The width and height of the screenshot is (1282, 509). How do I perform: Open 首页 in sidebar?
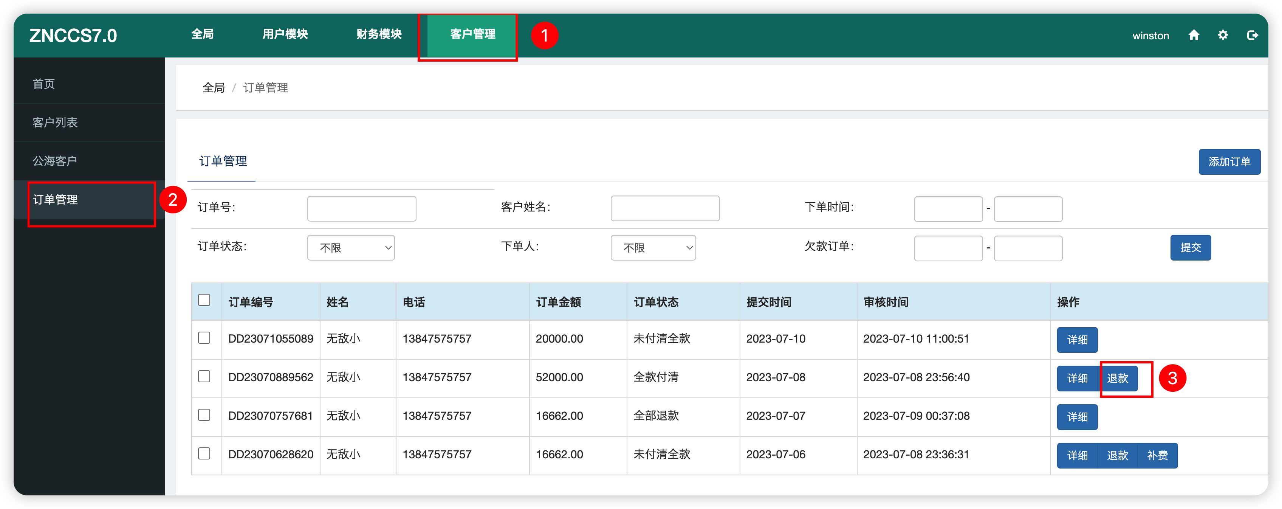(x=89, y=84)
